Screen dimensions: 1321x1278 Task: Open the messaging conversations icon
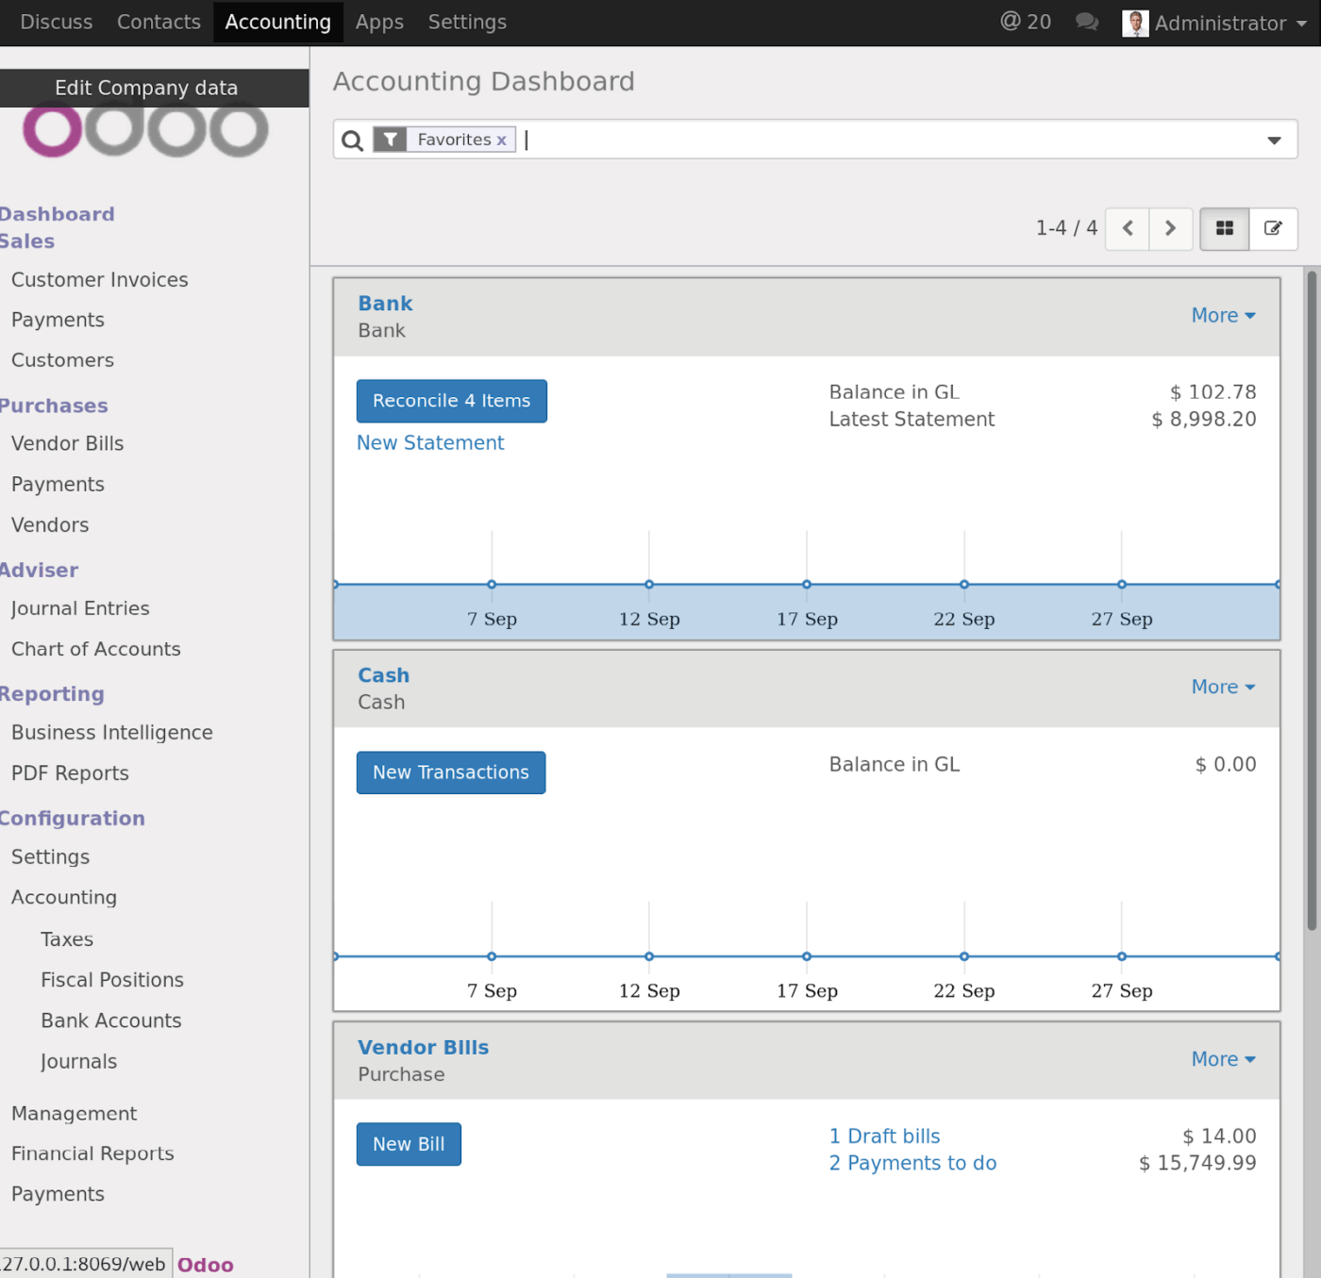point(1086,21)
